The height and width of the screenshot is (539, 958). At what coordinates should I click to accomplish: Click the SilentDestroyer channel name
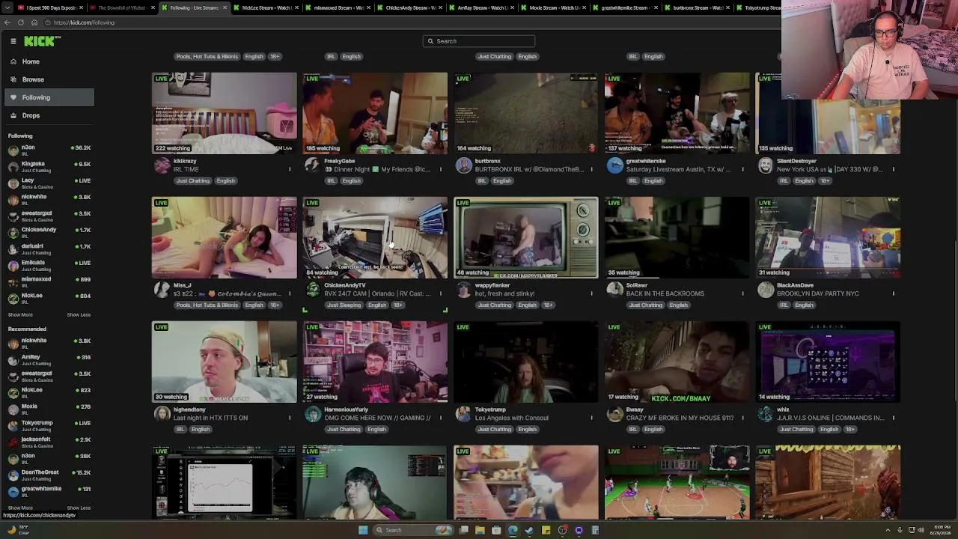tap(796, 161)
